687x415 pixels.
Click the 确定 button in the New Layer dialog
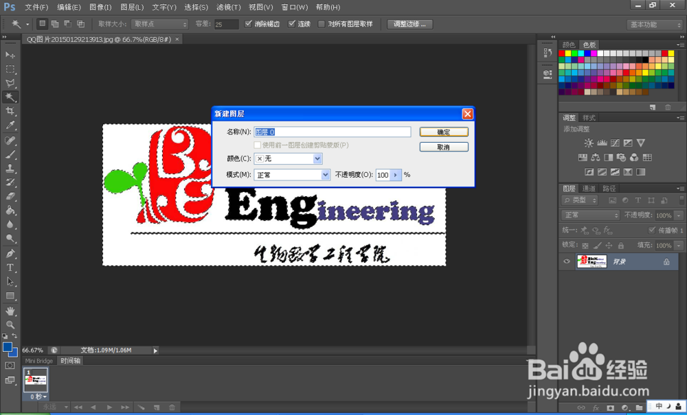click(443, 132)
